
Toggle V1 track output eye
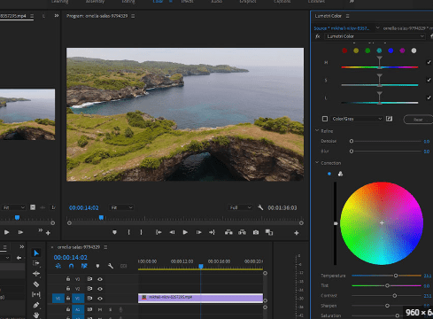click(100, 299)
